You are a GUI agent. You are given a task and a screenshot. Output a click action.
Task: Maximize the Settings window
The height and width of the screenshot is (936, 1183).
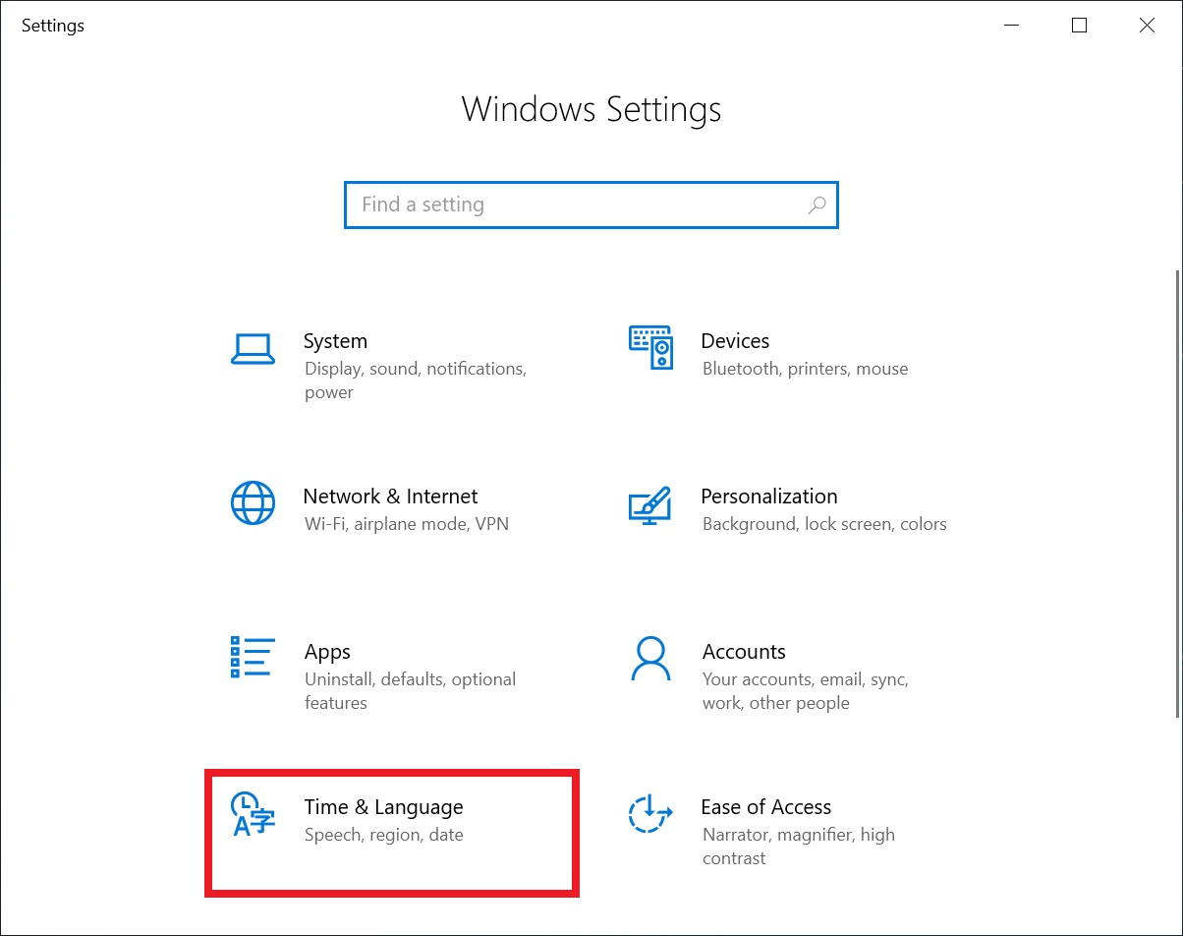click(1079, 26)
